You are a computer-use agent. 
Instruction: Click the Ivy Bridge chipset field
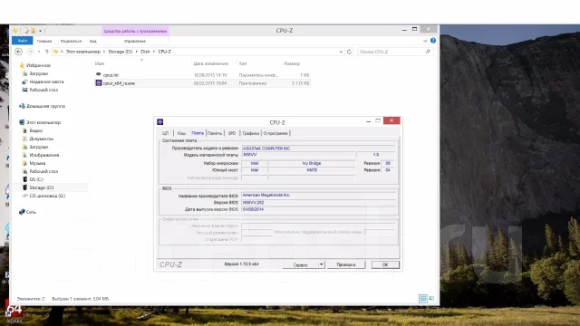pos(312,163)
